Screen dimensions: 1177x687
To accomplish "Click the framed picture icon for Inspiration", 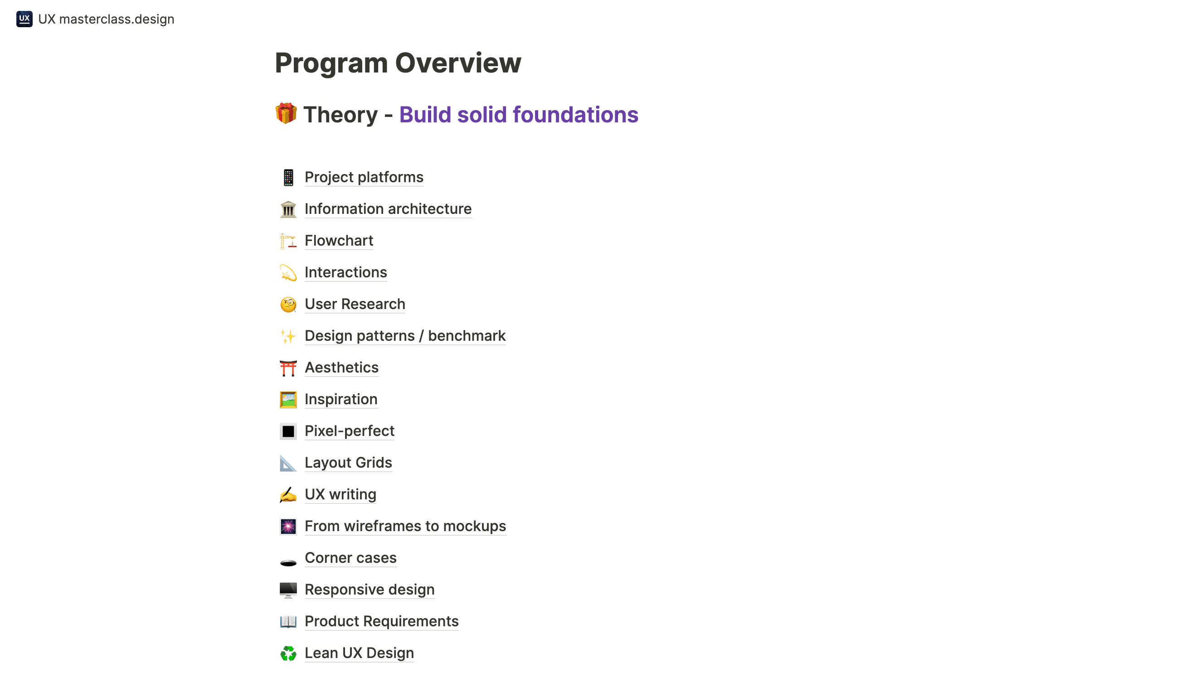I will [x=288, y=400].
